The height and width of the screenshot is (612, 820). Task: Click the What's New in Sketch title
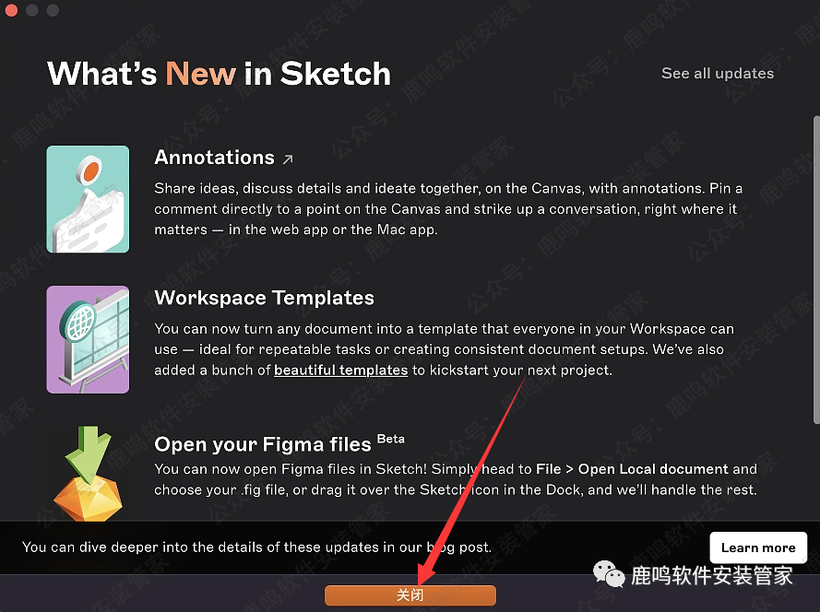(220, 74)
